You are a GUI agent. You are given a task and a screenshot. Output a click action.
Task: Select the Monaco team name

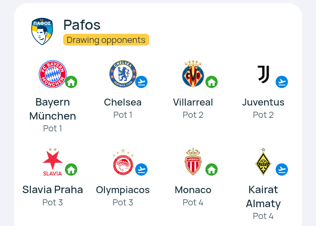(x=193, y=190)
